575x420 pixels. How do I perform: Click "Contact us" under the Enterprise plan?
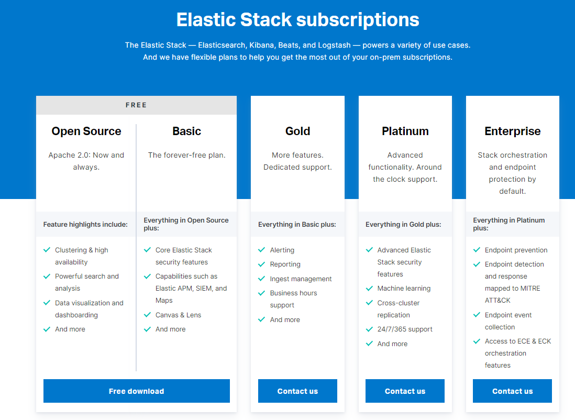tap(512, 391)
